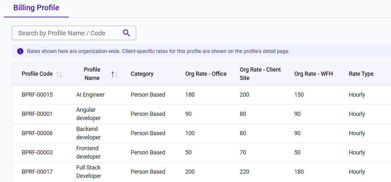Click Person Based in the AI Engineer row
The height and width of the screenshot is (182, 391).
148,95
